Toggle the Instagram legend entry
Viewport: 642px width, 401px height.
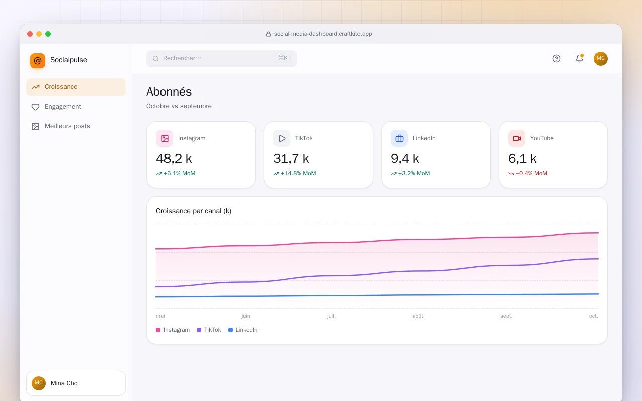click(x=173, y=330)
